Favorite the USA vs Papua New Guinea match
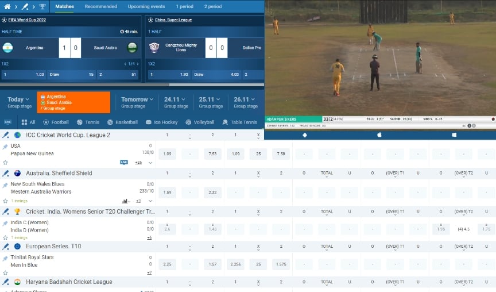Image resolution: width=496 pixels, height=292 pixels. [5, 163]
